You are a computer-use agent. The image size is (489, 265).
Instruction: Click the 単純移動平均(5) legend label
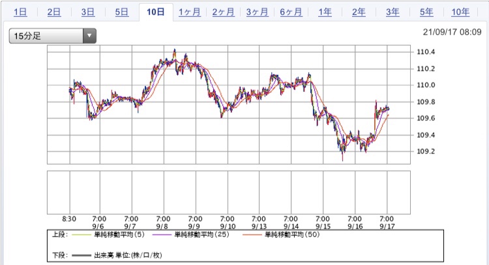pyautogui.click(x=119, y=234)
